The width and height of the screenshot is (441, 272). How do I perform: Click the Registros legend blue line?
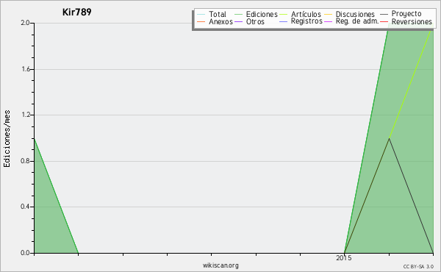click(x=283, y=21)
